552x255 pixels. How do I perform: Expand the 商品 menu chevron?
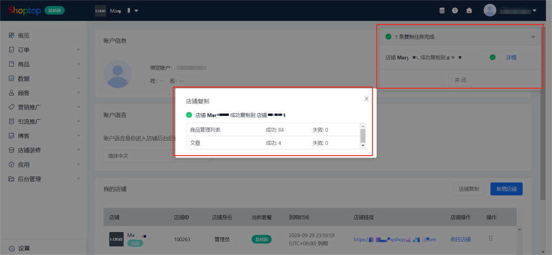pyautogui.click(x=78, y=64)
